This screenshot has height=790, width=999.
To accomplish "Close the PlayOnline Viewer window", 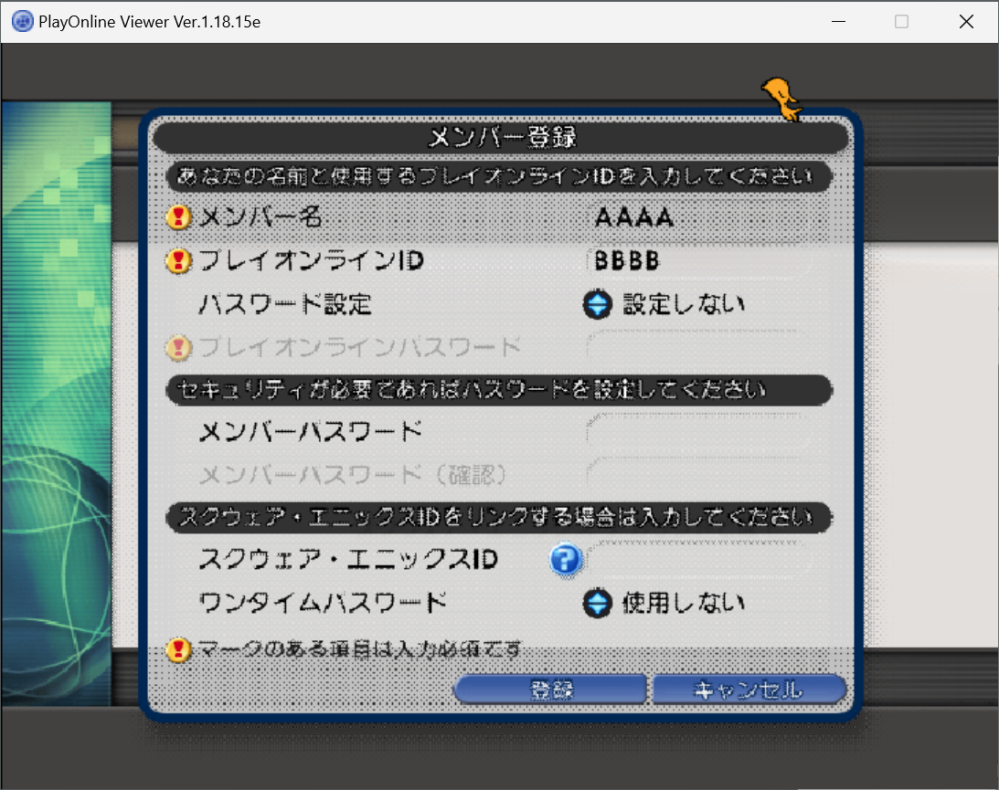I will pyautogui.click(x=966, y=21).
